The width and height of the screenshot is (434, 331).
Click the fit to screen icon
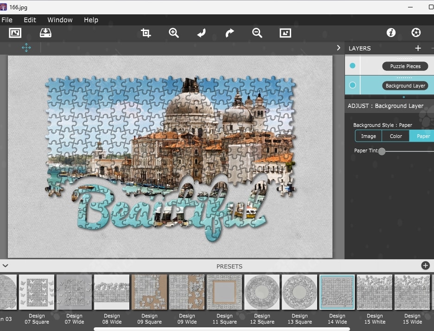click(285, 33)
